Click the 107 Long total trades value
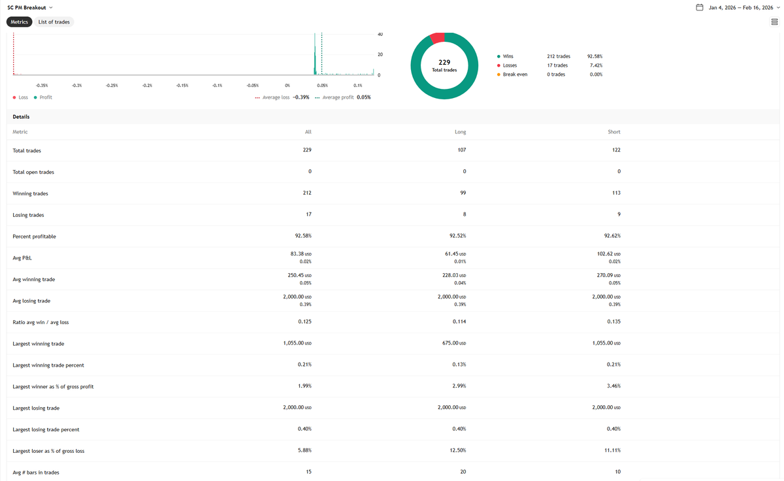 click(x=462, y=150)
